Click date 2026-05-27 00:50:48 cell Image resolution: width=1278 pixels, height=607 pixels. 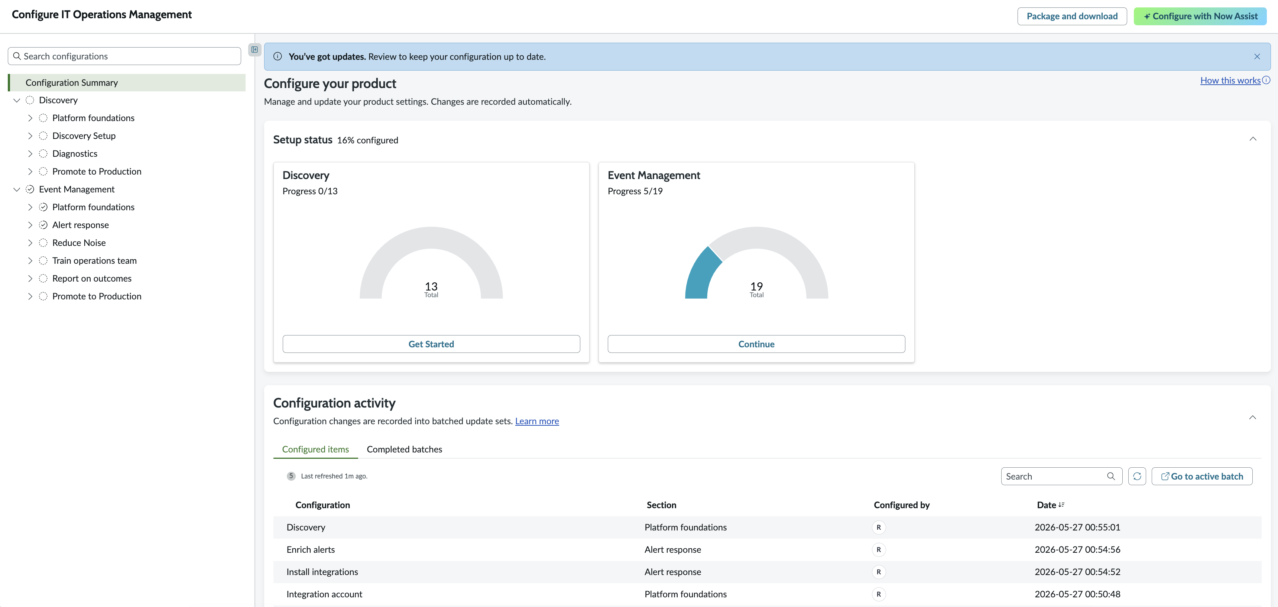point(1077,594)
